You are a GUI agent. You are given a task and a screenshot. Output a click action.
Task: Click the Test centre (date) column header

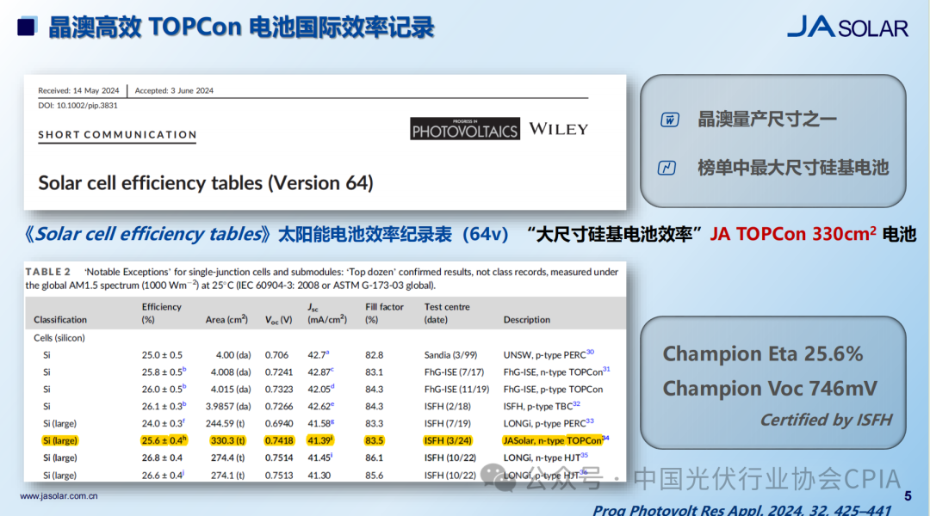coord(447,313)
